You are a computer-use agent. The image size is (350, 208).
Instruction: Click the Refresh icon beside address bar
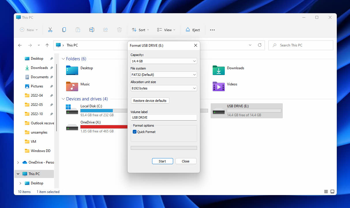click(260, 45)
